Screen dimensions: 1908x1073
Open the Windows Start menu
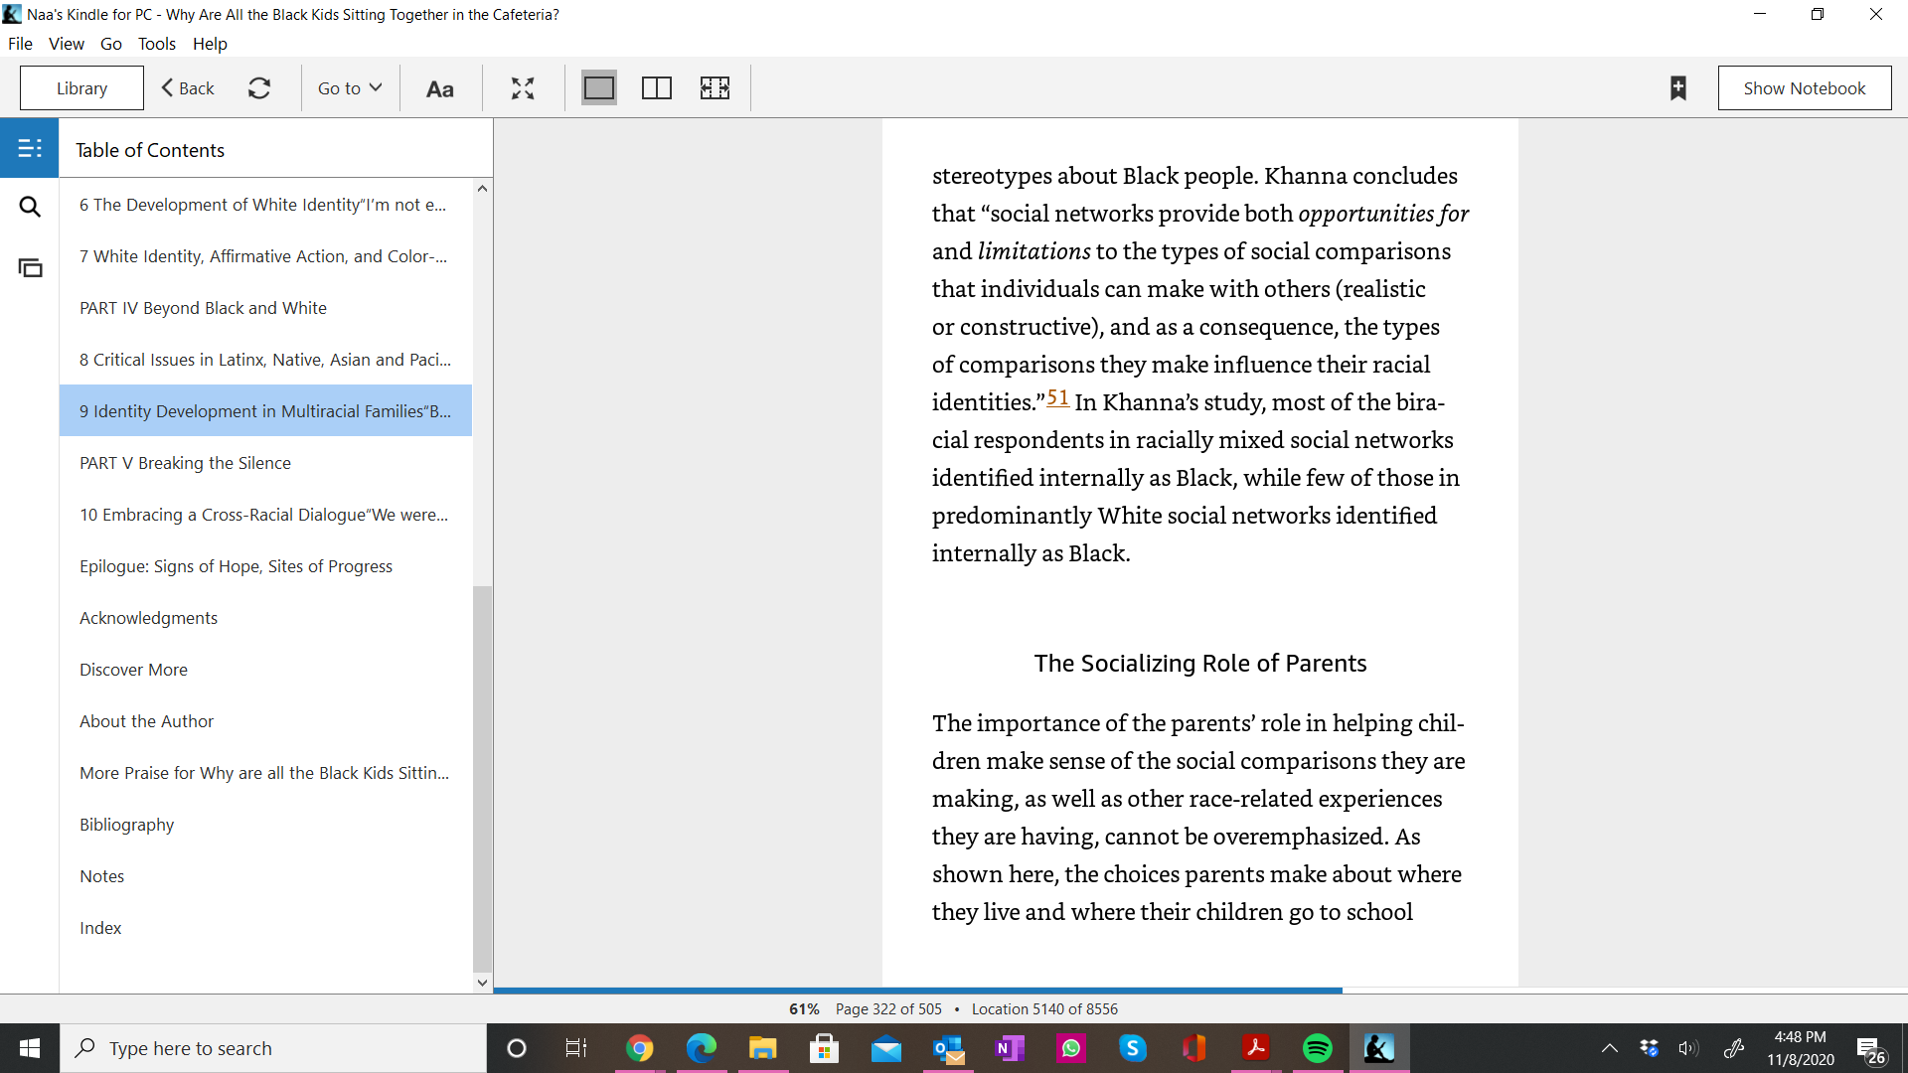[30, 1048]
